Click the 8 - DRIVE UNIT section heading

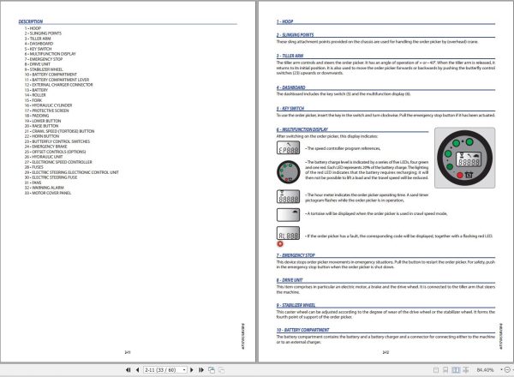(x=290, y=280)
